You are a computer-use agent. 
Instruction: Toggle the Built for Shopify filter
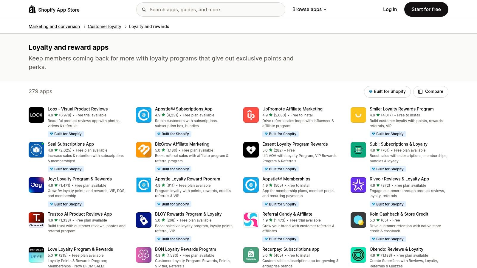coord(387,92)
